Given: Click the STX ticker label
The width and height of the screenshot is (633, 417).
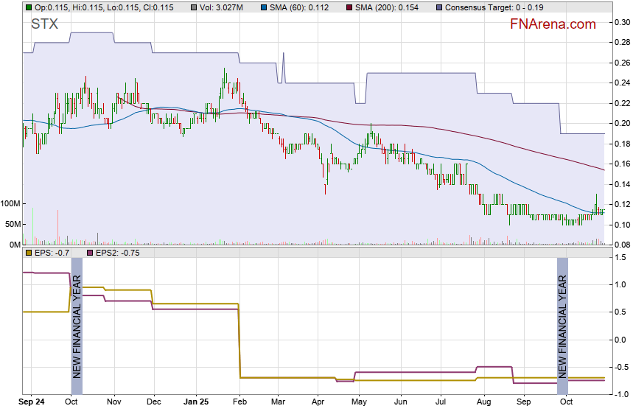Looking at the screenshot, I should [44, 24].
